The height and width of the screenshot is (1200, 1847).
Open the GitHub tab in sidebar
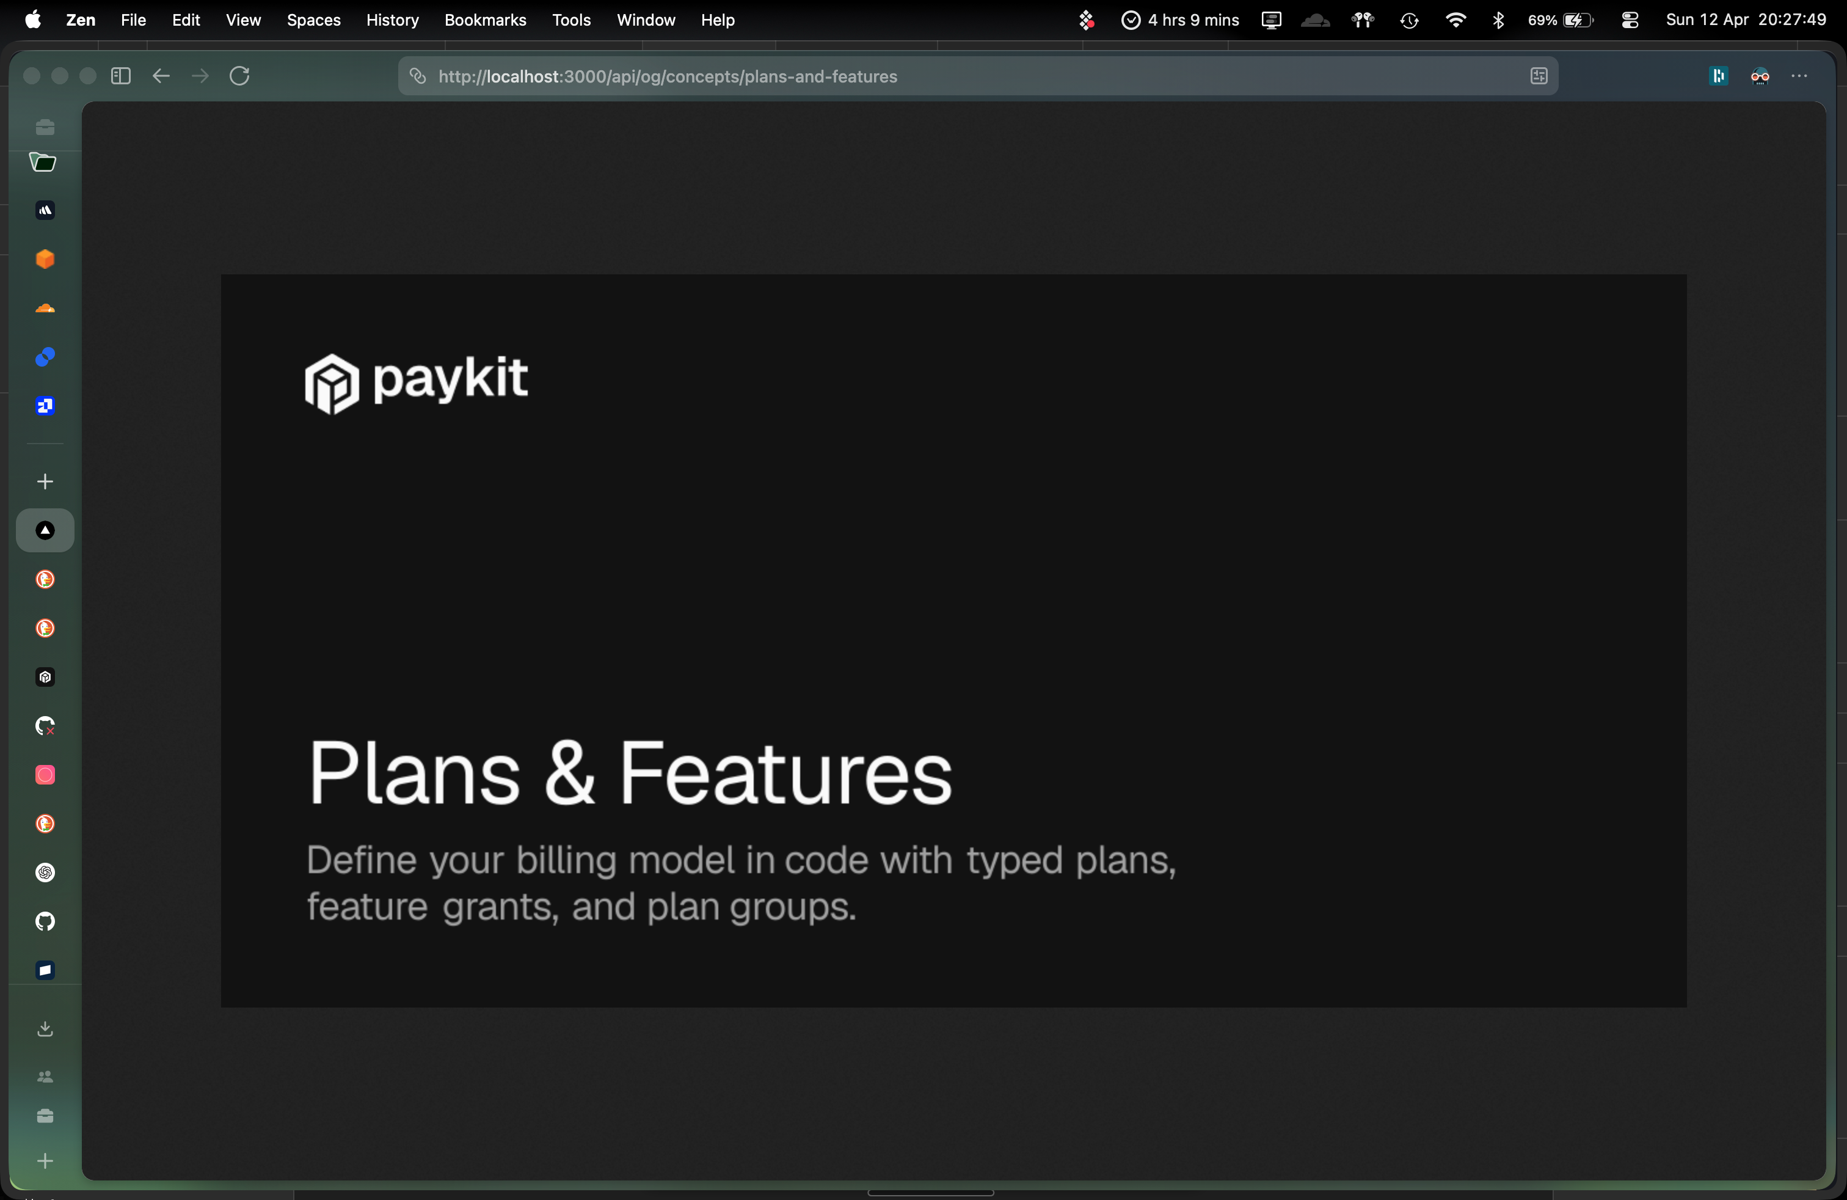point(45,921)
